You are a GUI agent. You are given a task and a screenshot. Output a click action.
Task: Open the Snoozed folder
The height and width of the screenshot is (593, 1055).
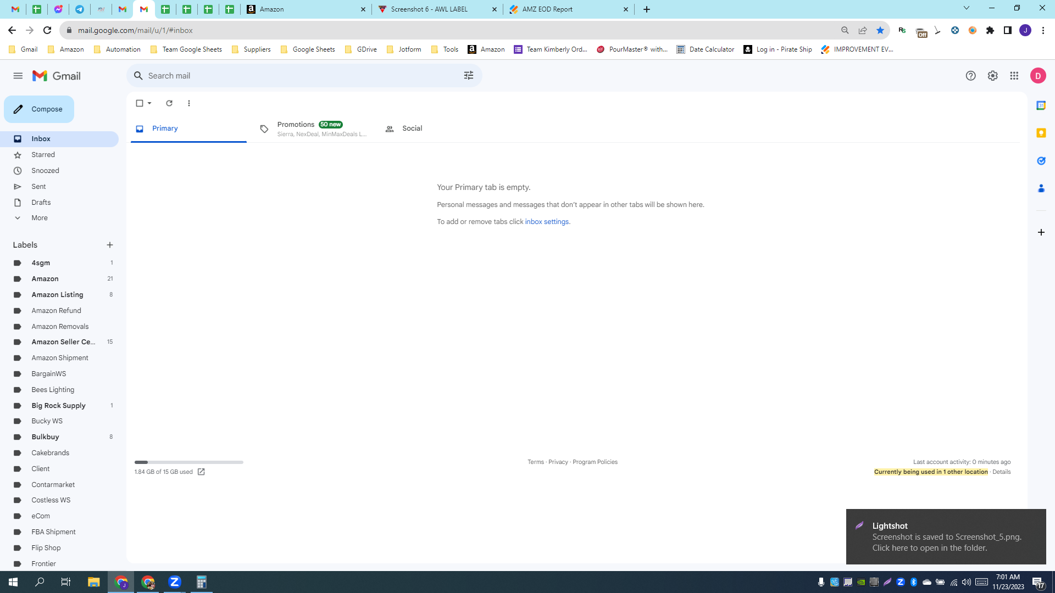(x=59, y=171)
